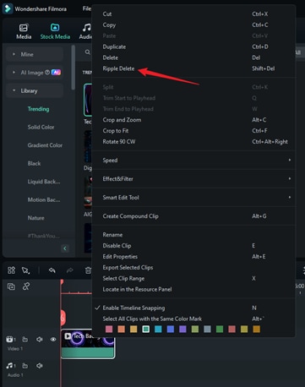Toggle the auto link chain icon
The image size is (305, 387).
pyautogui.click(x=26, y=286)
